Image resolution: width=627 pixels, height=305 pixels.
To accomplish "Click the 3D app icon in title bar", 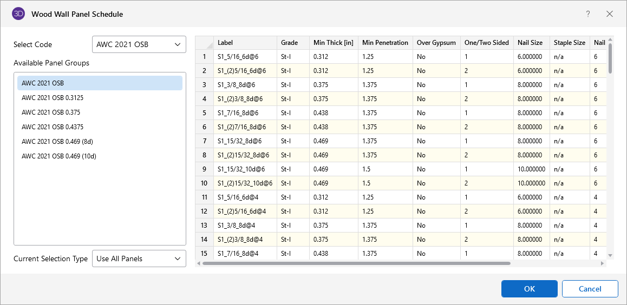I will (18, 14).
